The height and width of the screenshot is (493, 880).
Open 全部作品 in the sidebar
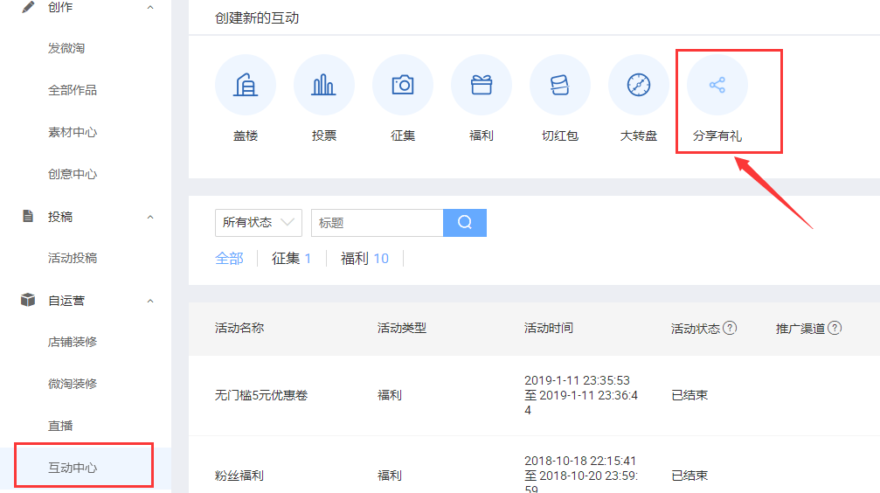(73, 90)
